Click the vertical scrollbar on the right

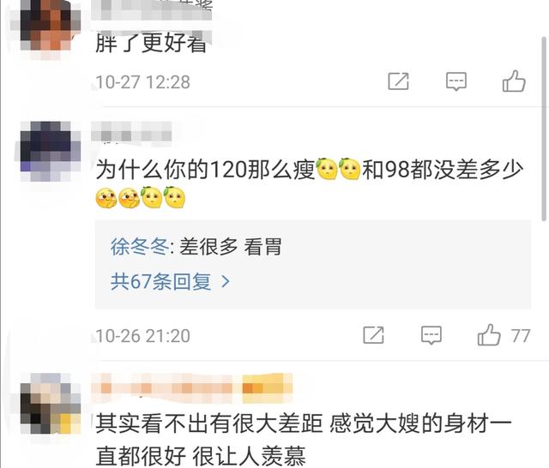[x=544, y=129]
